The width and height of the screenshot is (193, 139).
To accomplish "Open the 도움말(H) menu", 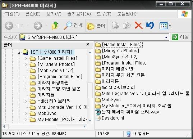I will pos(127,14).
